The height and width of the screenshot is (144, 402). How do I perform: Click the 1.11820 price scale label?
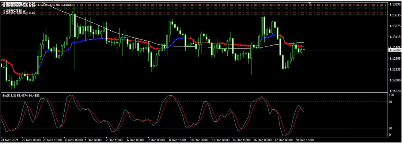coord(395,91)
